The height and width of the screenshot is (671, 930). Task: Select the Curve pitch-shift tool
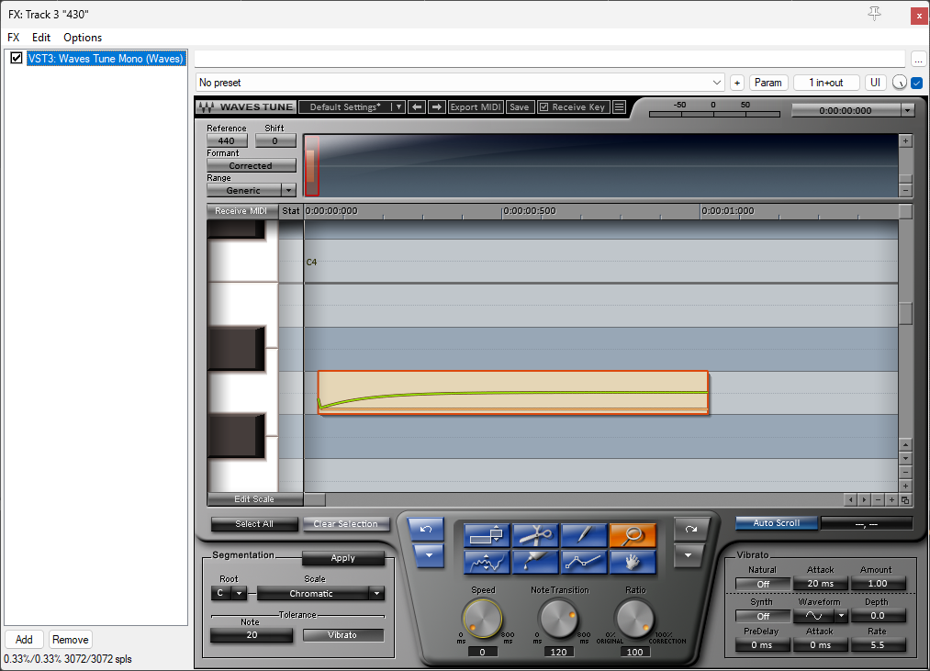coord(487,562)
